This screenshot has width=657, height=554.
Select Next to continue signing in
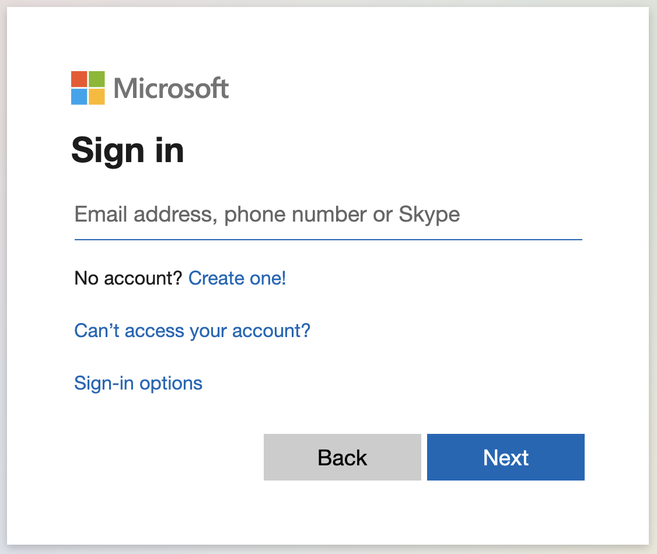tap(505, 457)
